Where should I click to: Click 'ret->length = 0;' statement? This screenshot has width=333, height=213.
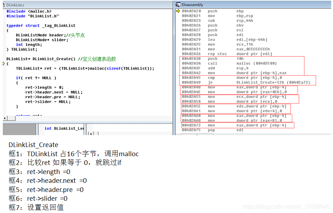(x=44, y=87)
